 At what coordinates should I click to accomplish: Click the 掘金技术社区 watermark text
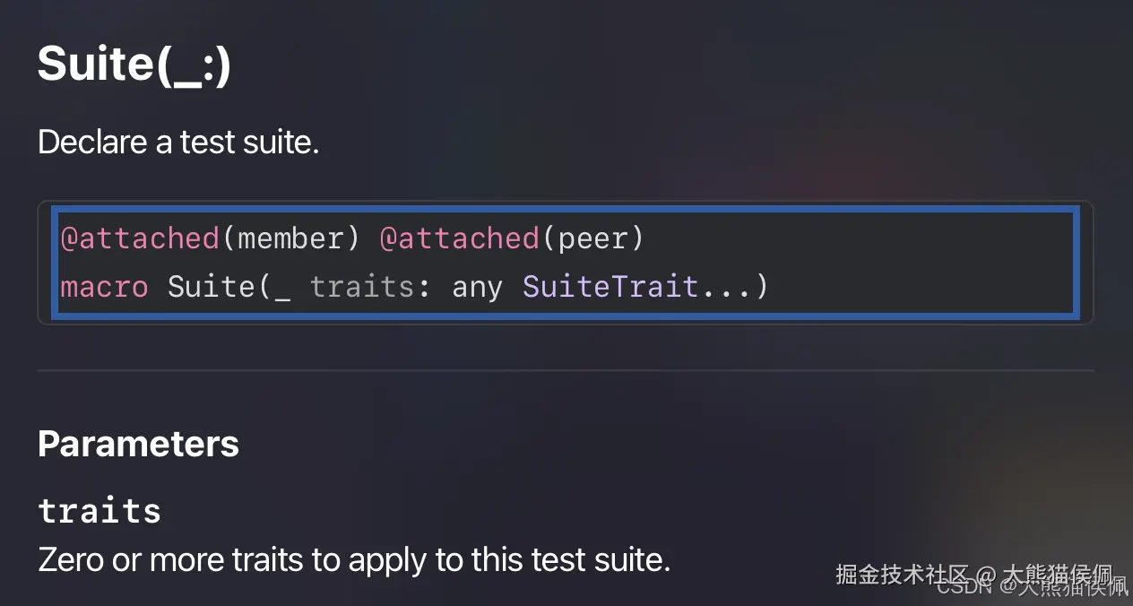(x=903, y=574)
